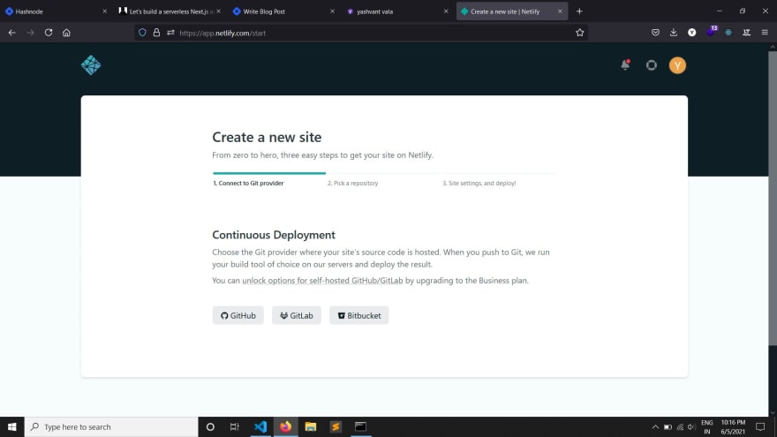Open network settings tray icon
The height and width of the screenshot is (437, 777).
tap(680, 426)
